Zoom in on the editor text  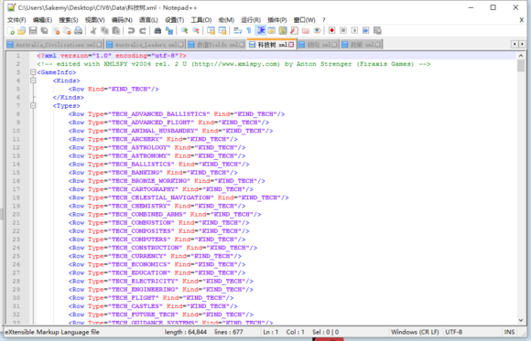point(184,31)
